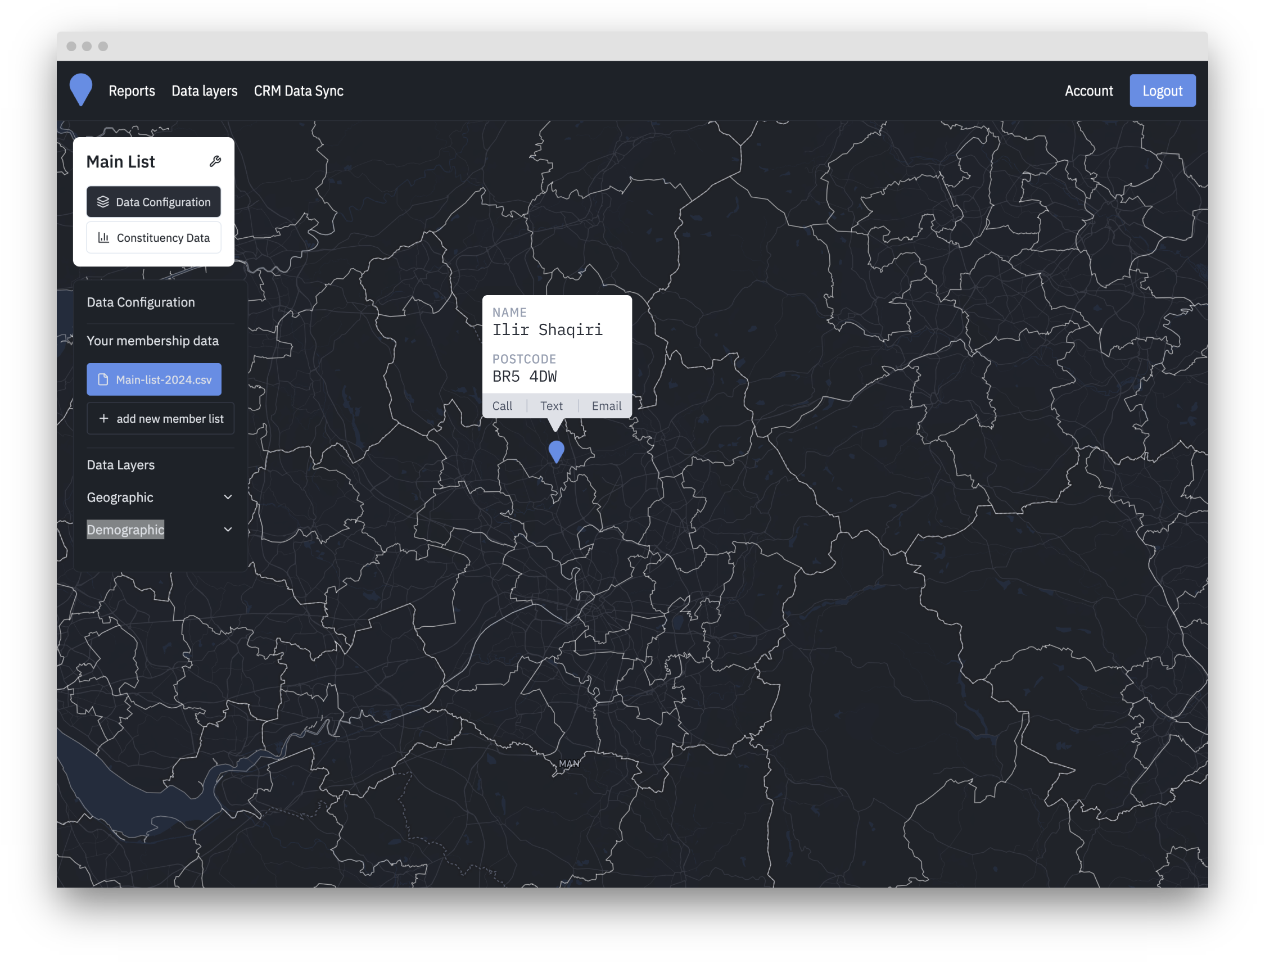The height and width of the screenshot is (968, 1265).
Task: Click the blue map marker pin
Action: pos(556,451)
